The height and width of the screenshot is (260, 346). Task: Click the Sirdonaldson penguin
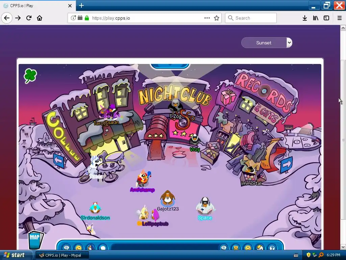click(95, 208)
